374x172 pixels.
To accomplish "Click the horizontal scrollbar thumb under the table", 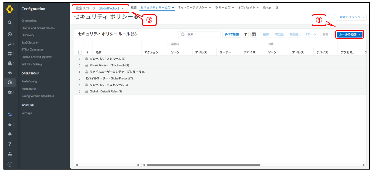I will point(203,164).
